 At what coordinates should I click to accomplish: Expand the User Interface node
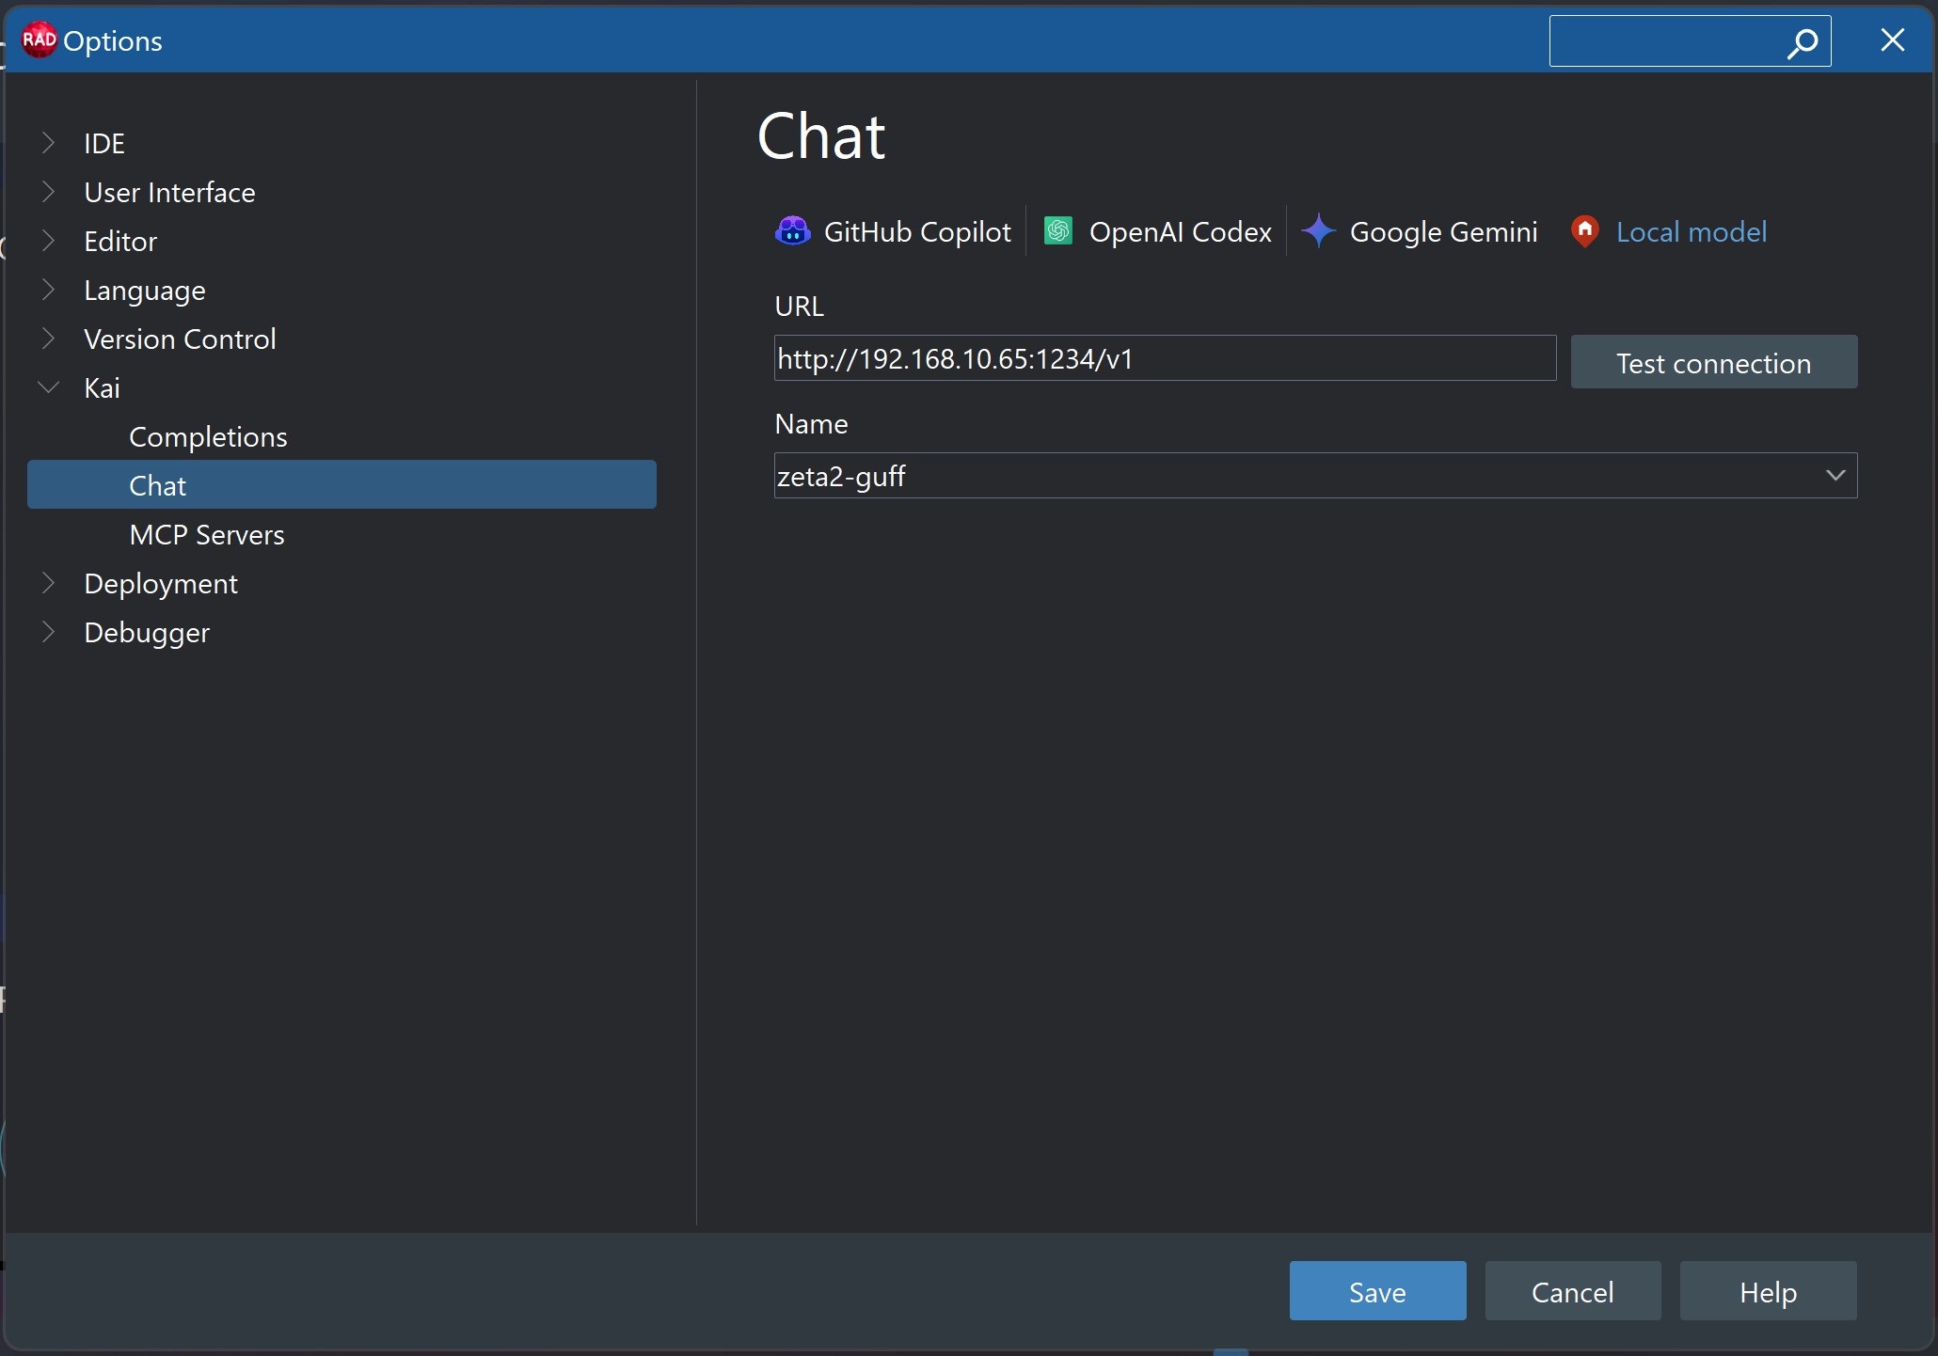(x=49, y=192)
